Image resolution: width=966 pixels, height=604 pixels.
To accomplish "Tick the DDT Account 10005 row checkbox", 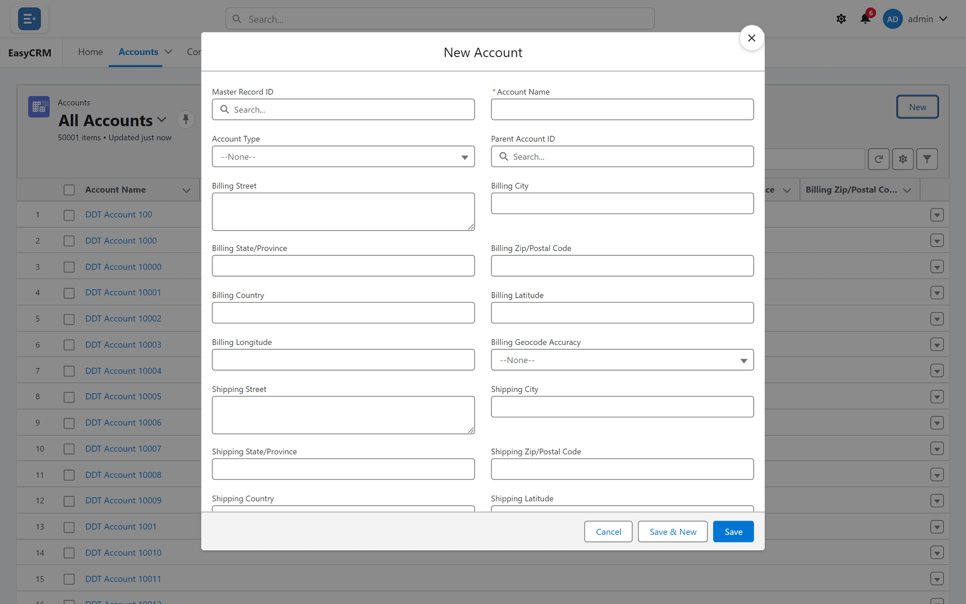I will click(69, 397).
